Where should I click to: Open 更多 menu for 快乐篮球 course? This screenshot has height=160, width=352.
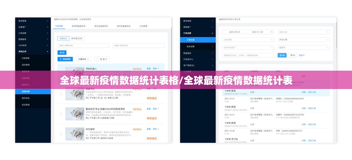[x=156, y=129]
